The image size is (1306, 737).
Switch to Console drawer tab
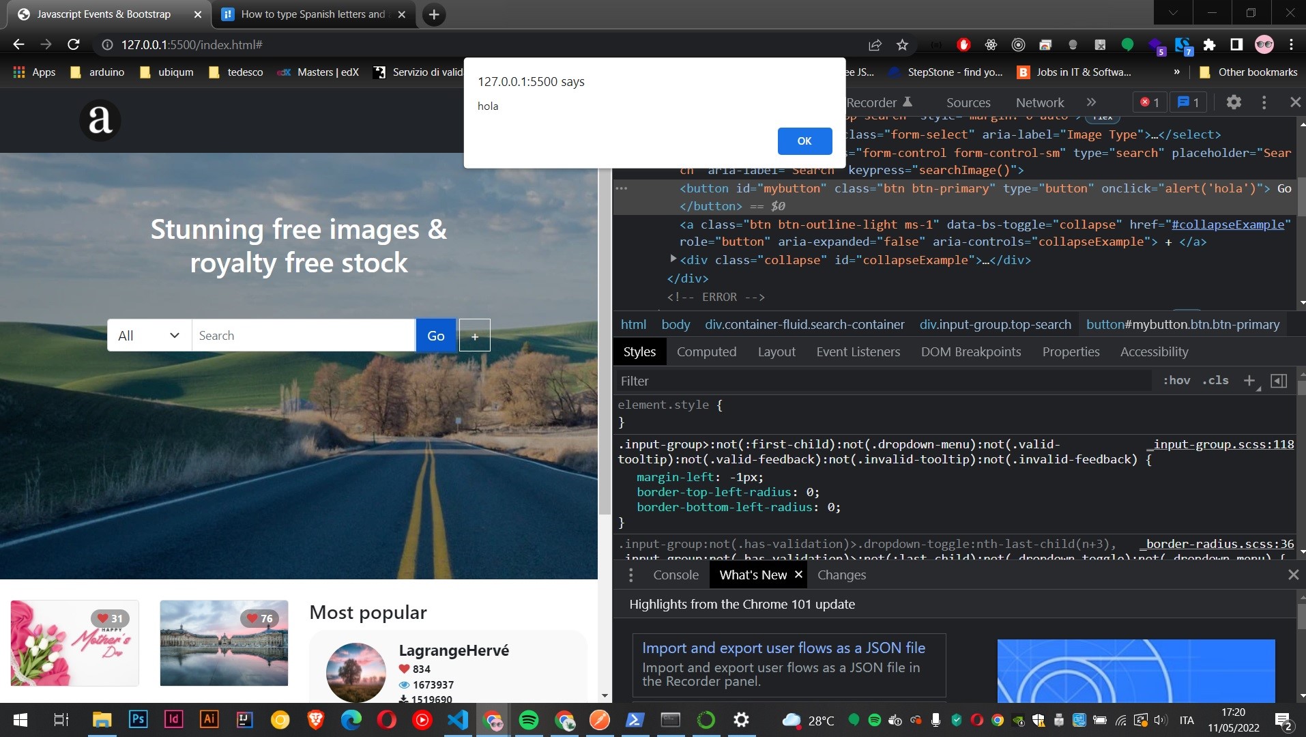[676, 575]
